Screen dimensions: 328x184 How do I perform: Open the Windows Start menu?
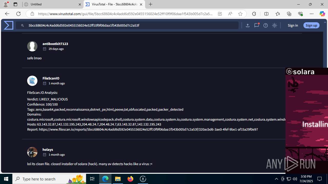pyautogui.click(x=6, y=179)
